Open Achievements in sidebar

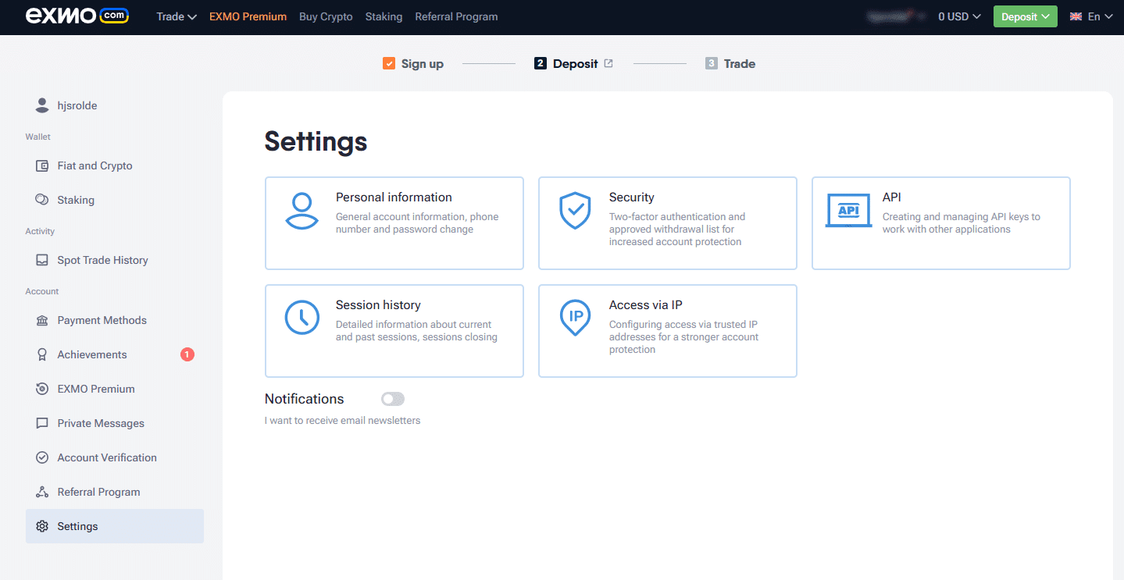pyautogui.click(x=115, y=354)
